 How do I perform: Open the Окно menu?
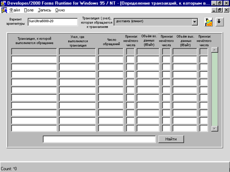[x=60, y=10]
